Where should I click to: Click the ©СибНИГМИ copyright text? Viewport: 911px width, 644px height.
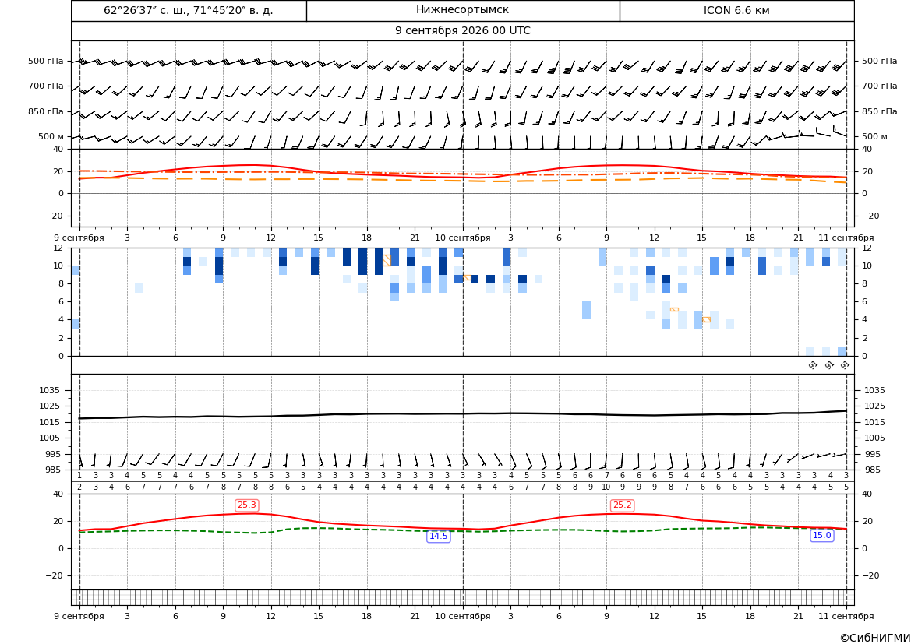click(x=874, y=638)
